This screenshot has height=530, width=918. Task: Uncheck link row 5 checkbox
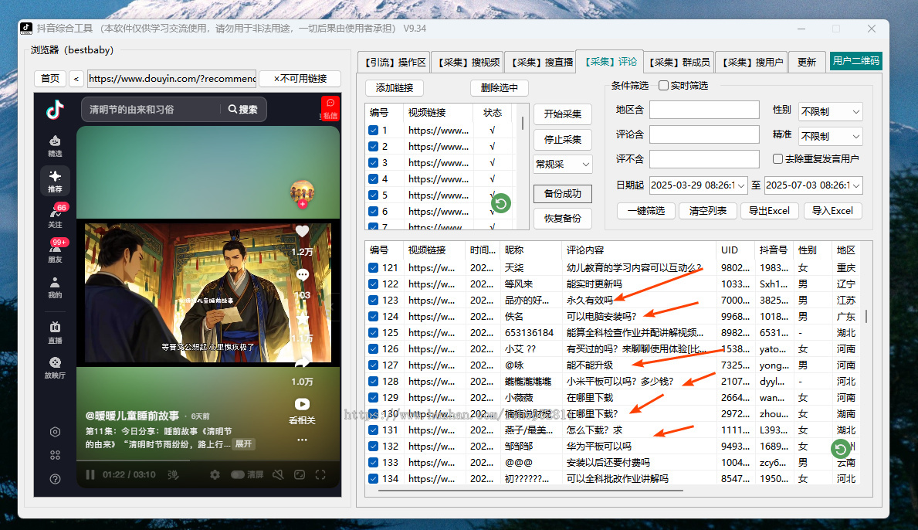(x=373, y=195)
